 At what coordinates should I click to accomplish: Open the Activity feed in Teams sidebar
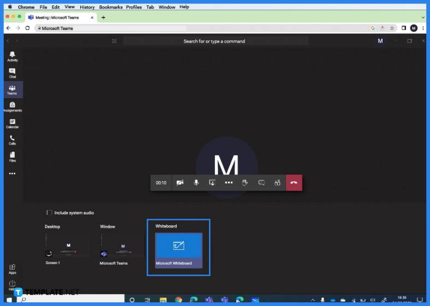pos(13,56)
